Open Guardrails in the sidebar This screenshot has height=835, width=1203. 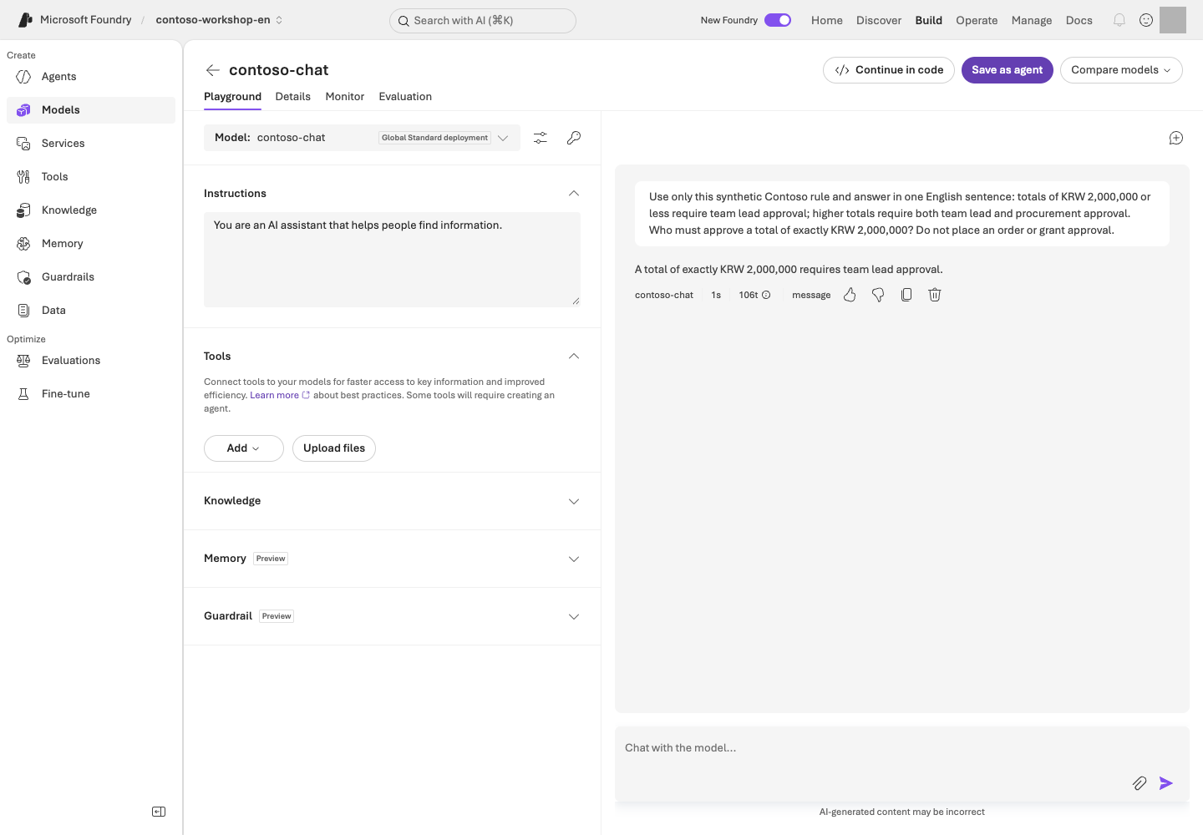point(91,277)
